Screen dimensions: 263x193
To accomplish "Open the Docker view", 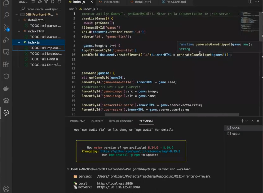I will click(6, 88).
